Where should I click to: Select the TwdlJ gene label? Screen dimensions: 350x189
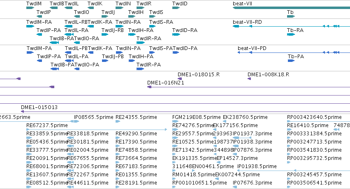point(108,12)
